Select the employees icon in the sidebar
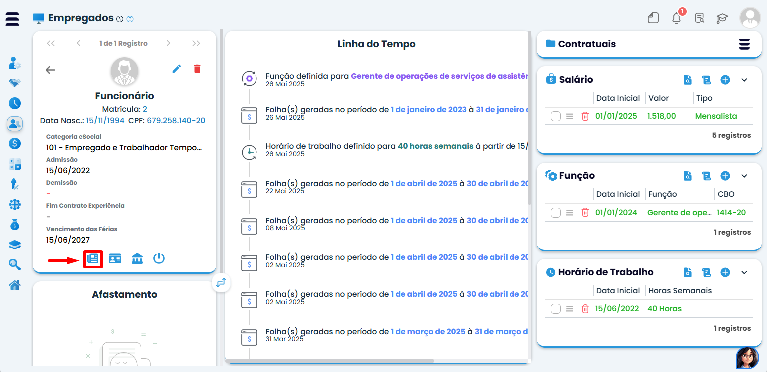 point(15,124)
